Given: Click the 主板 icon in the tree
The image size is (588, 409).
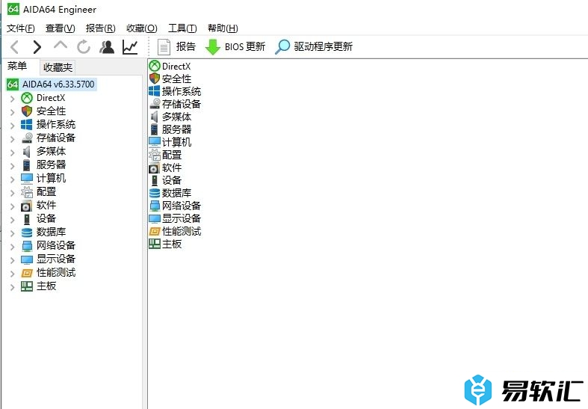Looking at the screenshot, I should tap(27, 286).
